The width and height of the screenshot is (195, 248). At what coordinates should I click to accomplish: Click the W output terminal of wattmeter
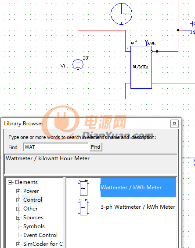pyautogui.click(x=136, y=41)
